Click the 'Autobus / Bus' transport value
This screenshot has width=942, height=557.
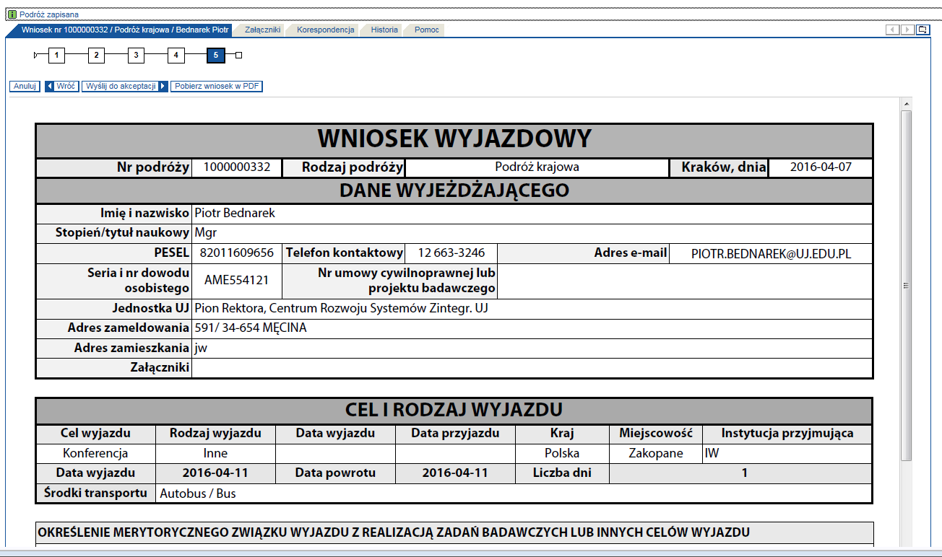(x=198, y=494)
